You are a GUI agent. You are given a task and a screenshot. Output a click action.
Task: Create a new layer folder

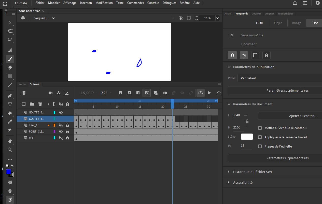click(x=32, y=104)
